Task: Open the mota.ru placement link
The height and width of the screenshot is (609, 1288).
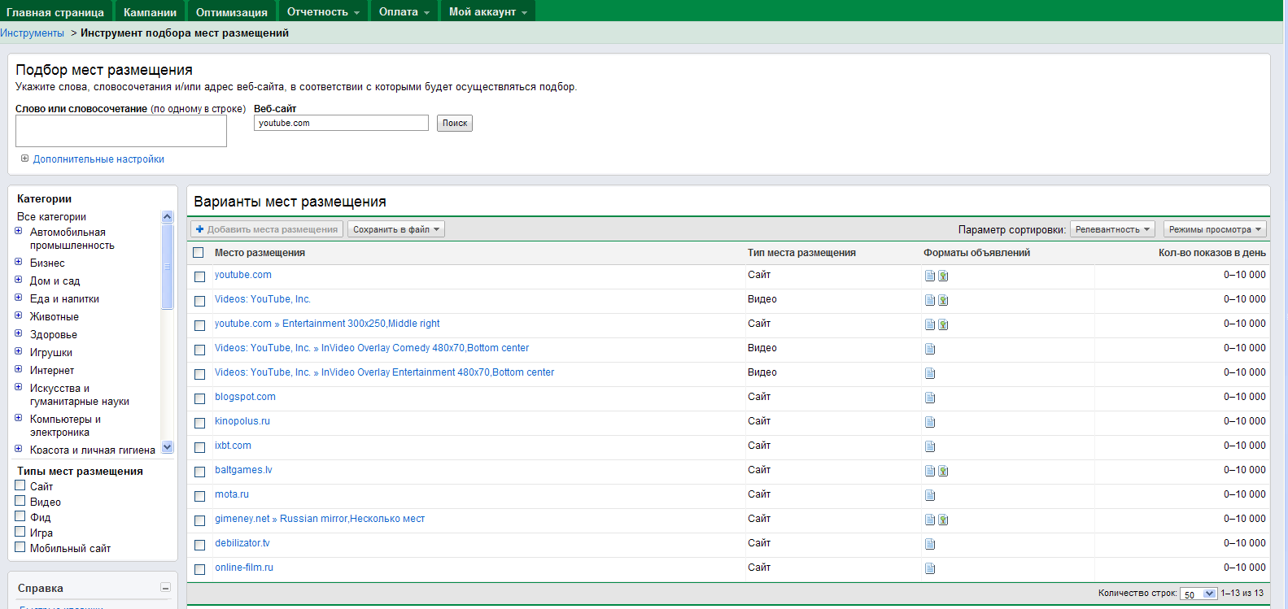Action: 232,494
